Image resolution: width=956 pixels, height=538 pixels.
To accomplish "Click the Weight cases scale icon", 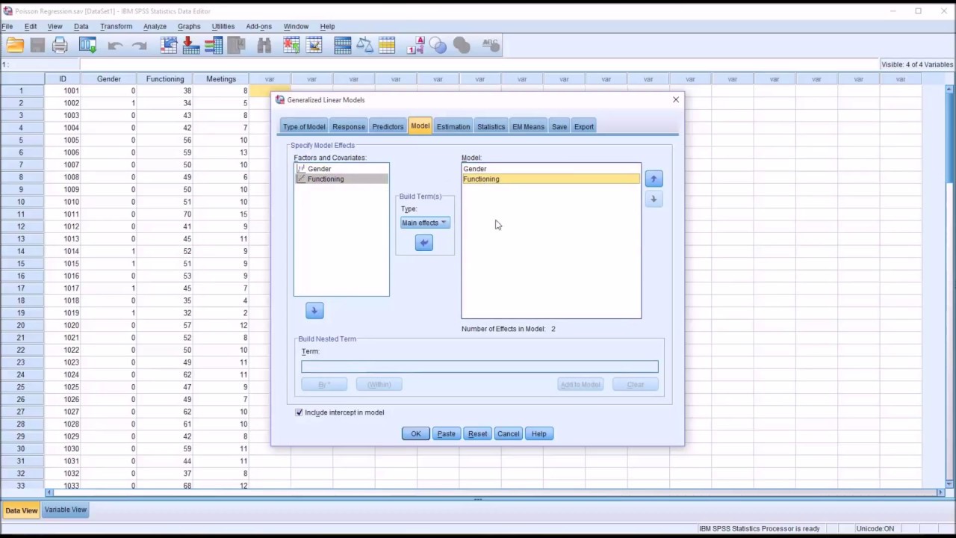I will click(364, 46).
